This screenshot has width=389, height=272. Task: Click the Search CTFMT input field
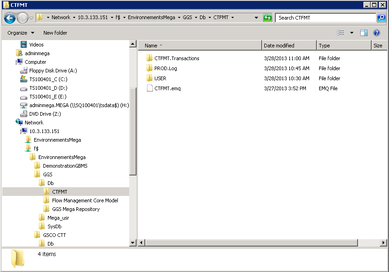point(326,18)
